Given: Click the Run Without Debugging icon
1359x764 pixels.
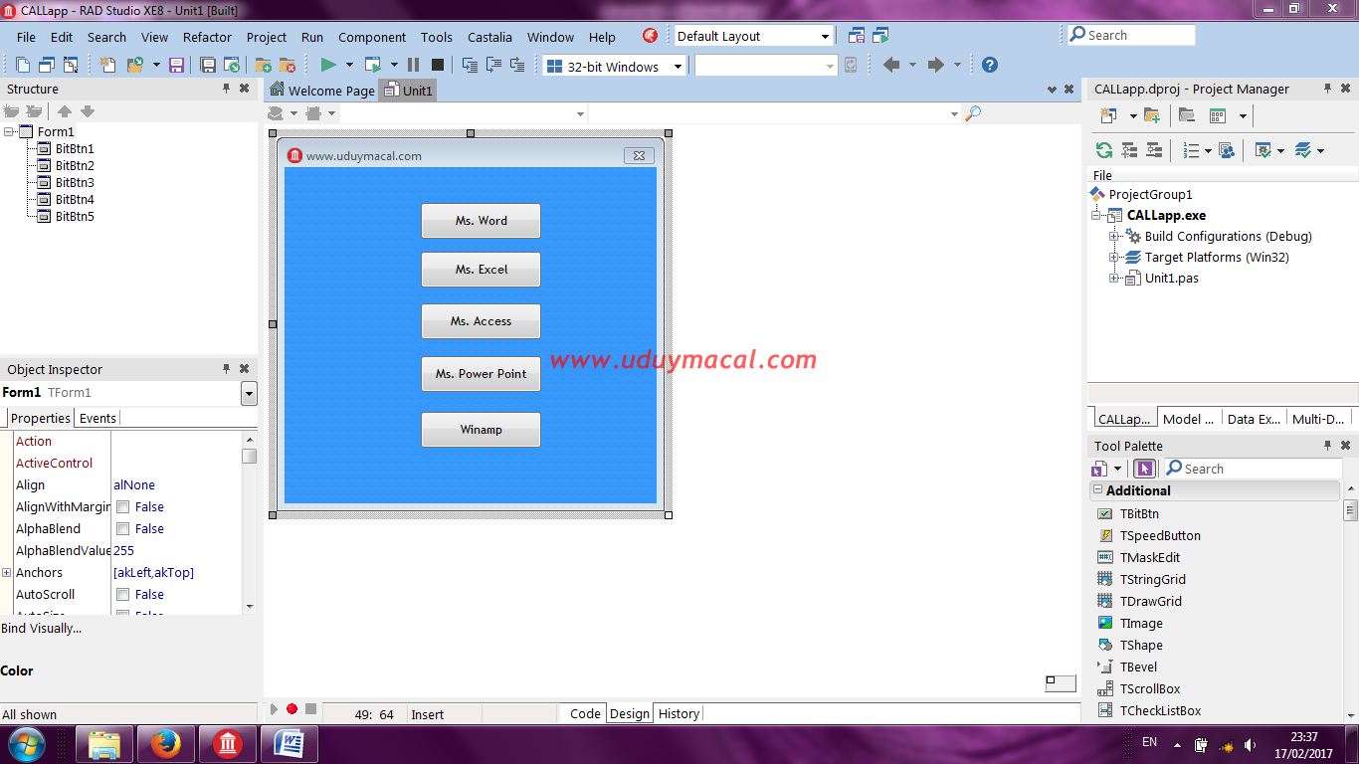Looking at the screenshot, I should [373, 65].
